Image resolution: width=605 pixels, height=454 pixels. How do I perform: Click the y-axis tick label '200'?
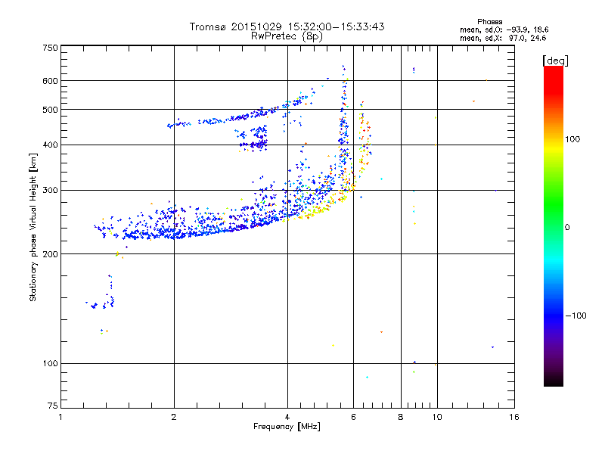(50, 254)
